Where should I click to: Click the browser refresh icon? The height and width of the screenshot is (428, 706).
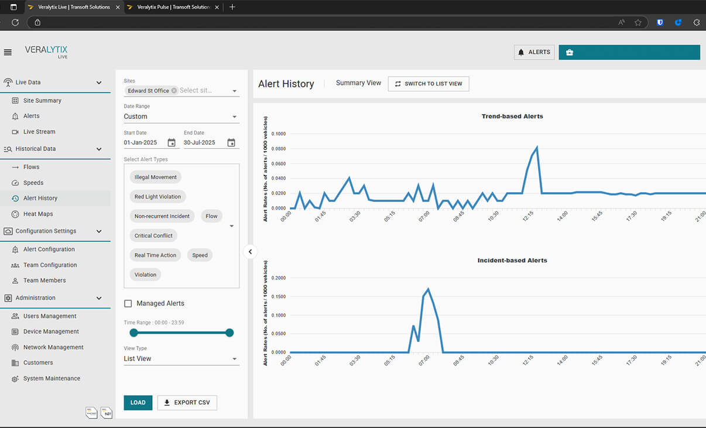15,22
